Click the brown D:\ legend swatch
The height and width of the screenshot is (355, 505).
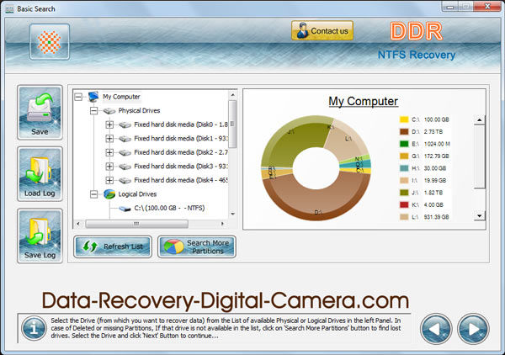[x=404, y=131]
